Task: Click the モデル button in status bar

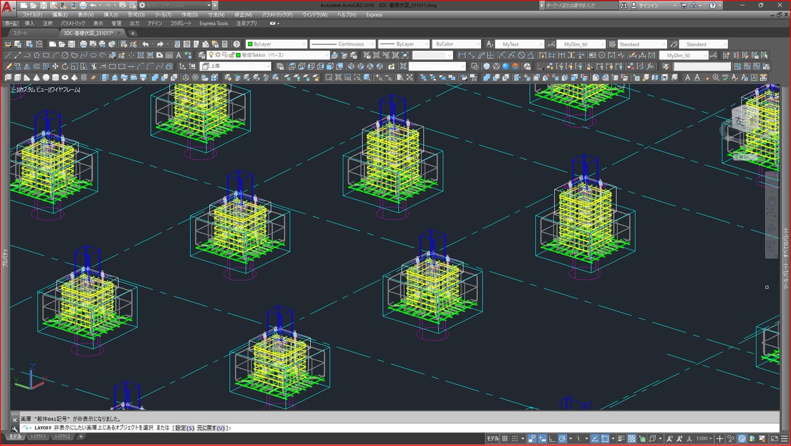Action: pyautogui.click(x=492, y=439)
